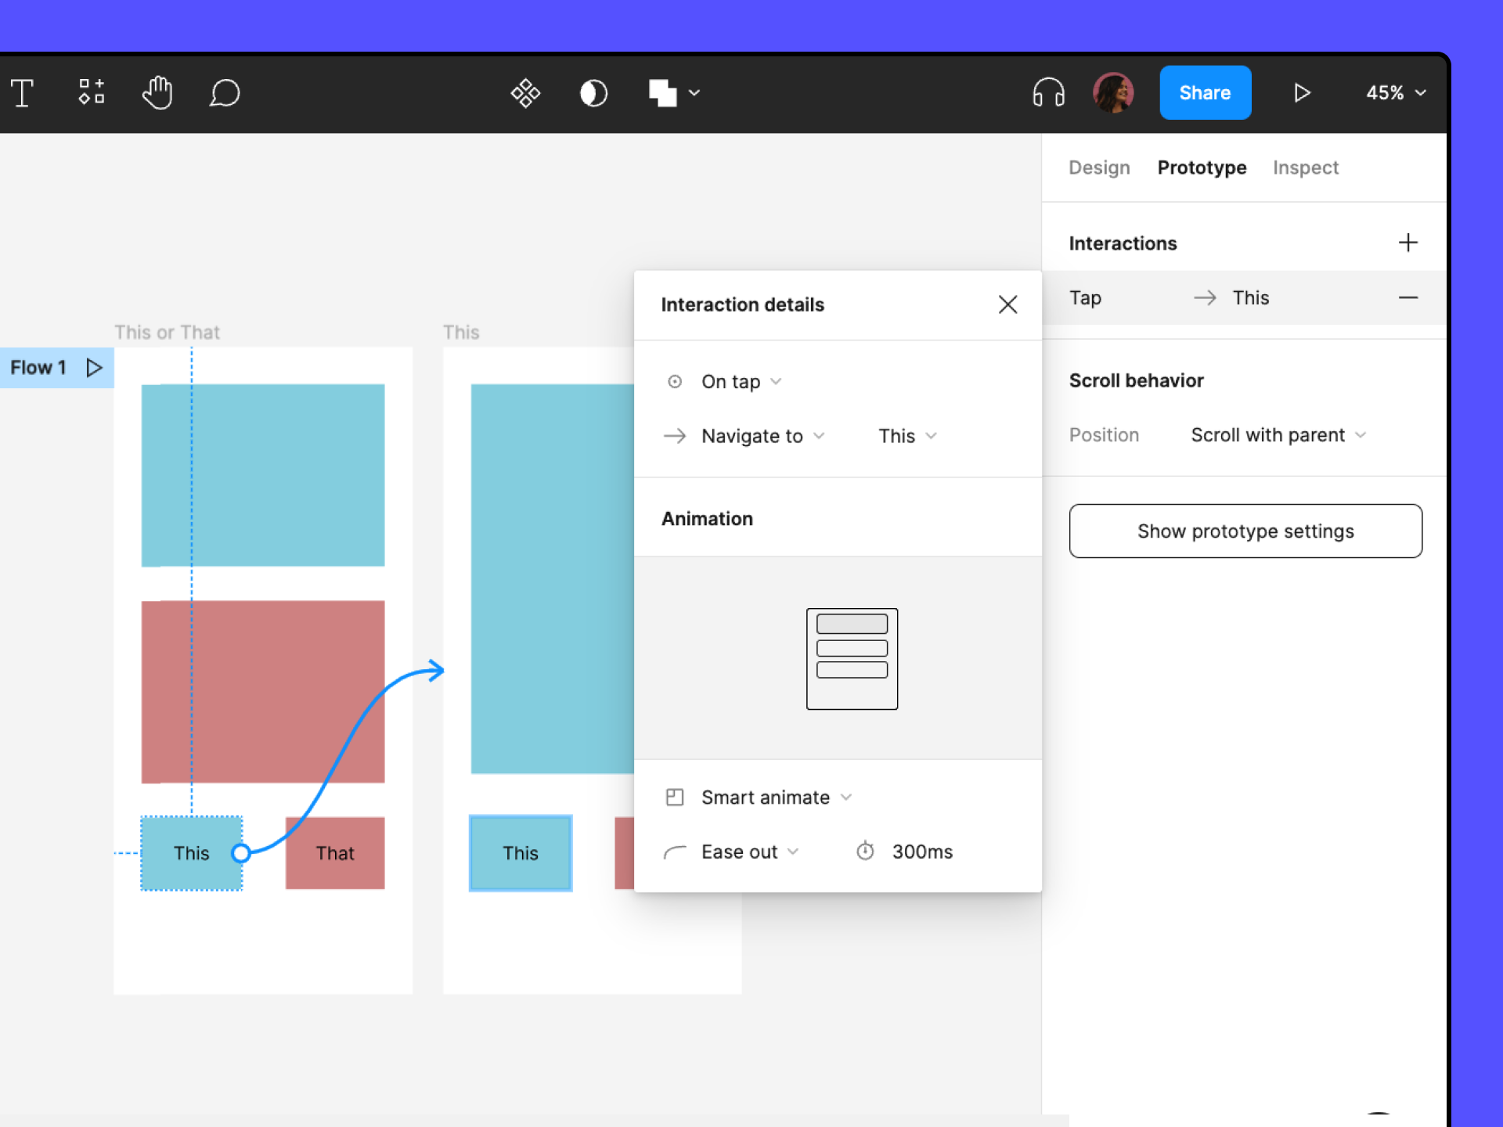
Task: Toggle light/dark display mode
Action: [590, 93]
